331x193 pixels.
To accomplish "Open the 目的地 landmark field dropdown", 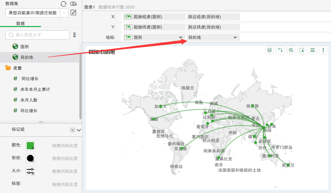I will point(235,37).
